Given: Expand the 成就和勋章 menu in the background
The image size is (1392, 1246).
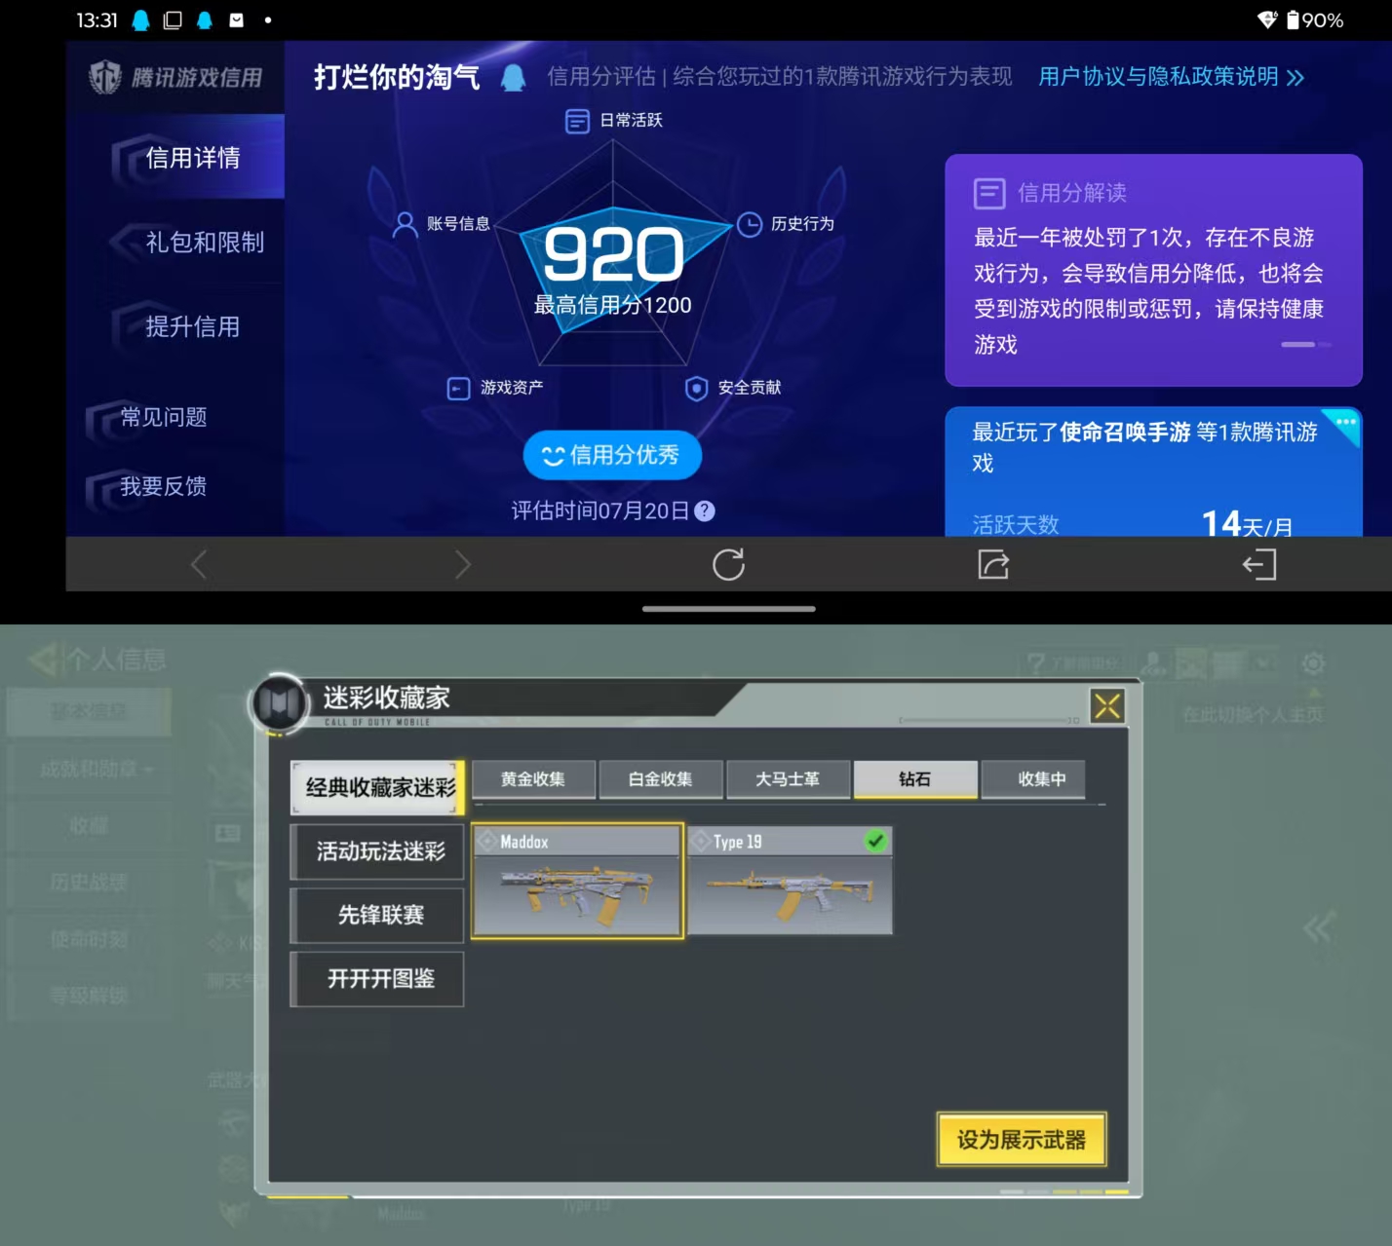Looking at the screenshot, I should (96, 770).
